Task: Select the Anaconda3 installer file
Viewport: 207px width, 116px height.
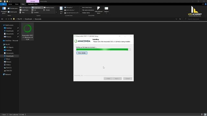Action: pyautogui.click(x=27, y=32)
